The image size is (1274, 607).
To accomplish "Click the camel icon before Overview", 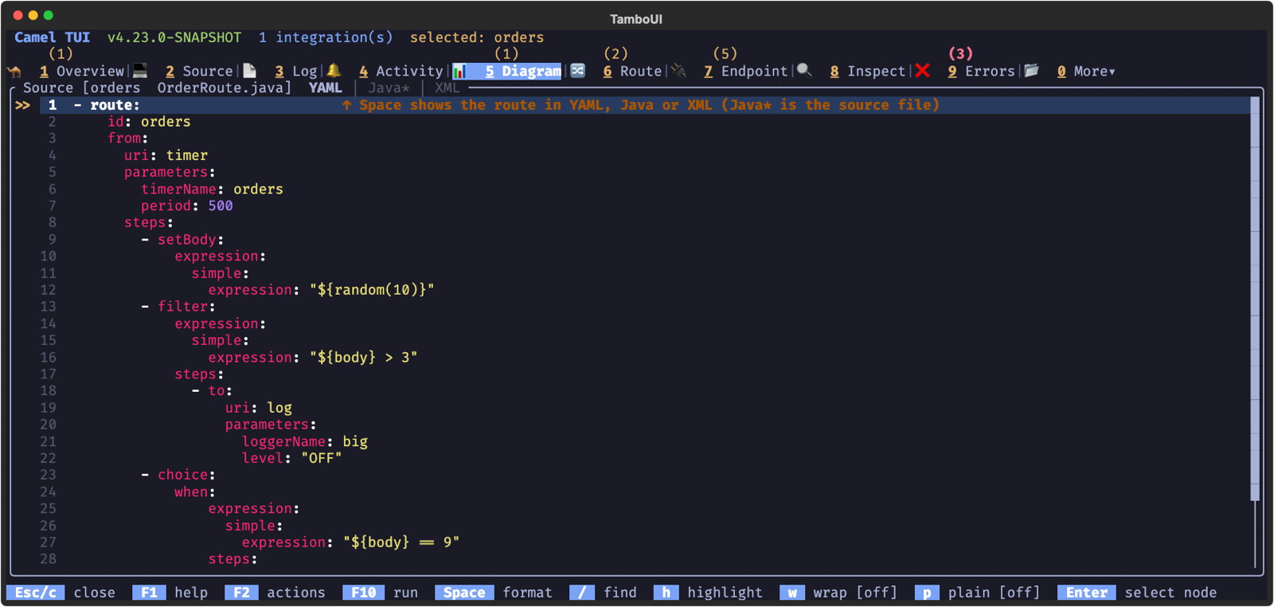I will tap(14, 71).
